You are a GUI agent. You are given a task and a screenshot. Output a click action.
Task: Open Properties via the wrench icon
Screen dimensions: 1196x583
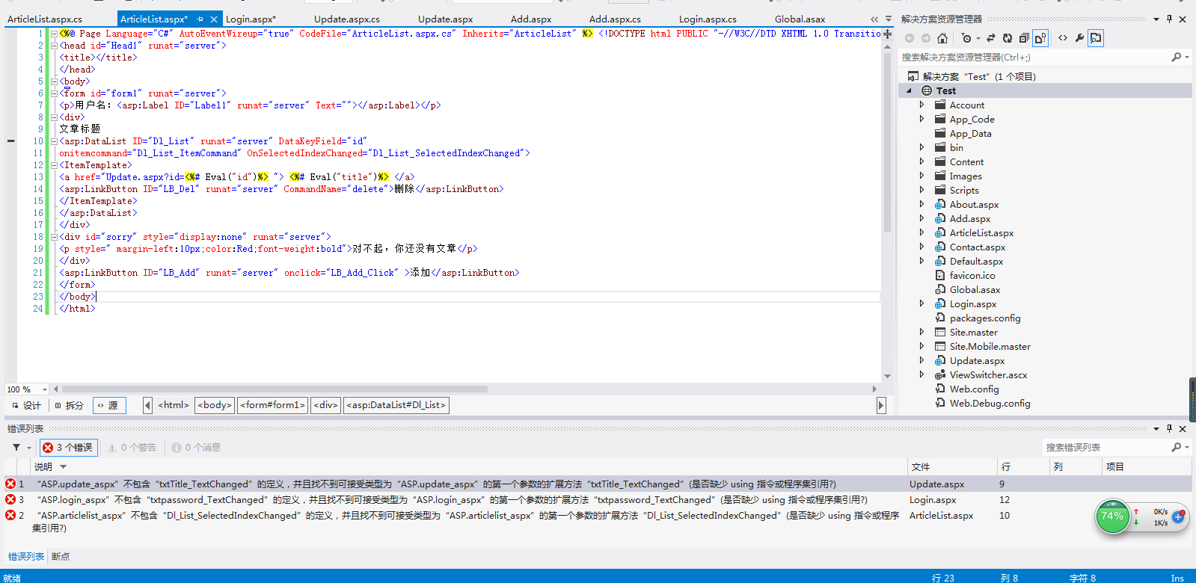tap(1079, 38)
